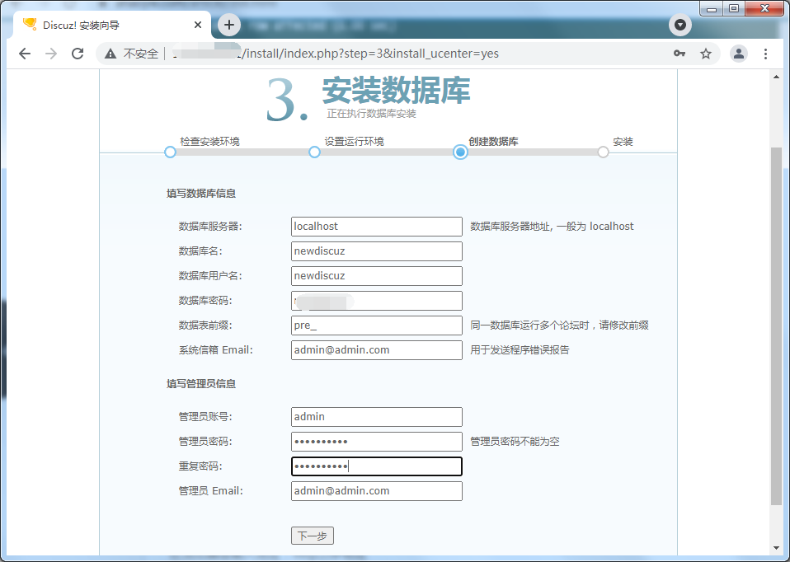This screenshot has height=562, width=790.
Task: Click the scrollbar down arrow
Action: click(x=775, y=547)
